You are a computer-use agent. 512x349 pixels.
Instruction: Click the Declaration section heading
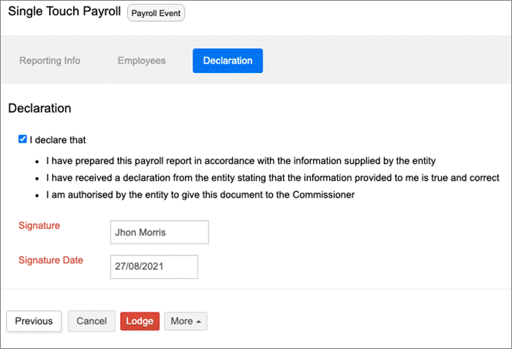(39, 108)
